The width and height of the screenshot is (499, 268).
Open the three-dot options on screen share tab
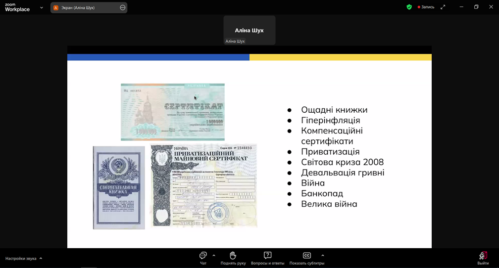click(123, 8)
